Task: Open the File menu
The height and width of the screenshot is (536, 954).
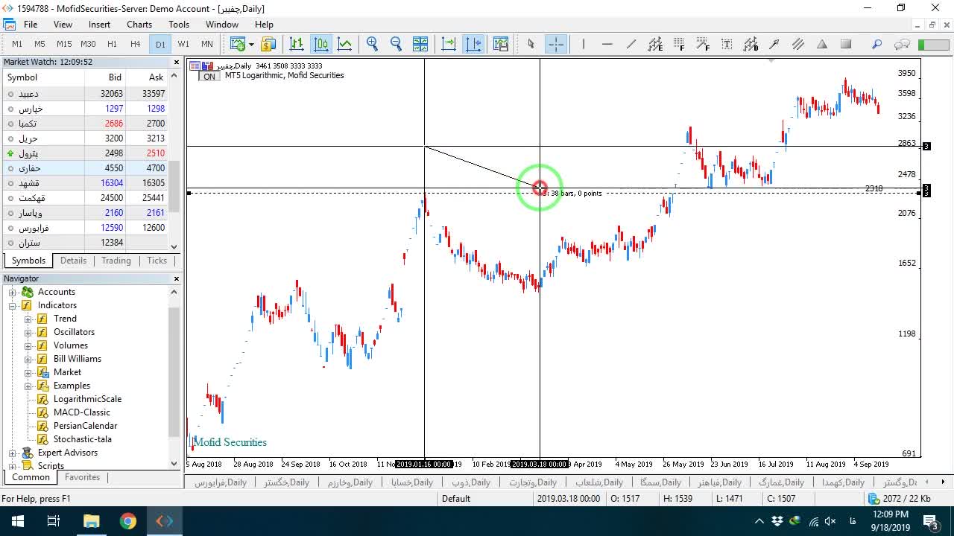Action: pyautogui.click(x=31, y=24)
